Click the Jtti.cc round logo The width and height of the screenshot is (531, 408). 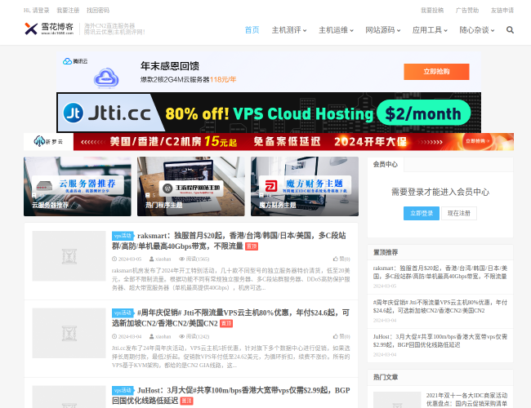point(74,113)
